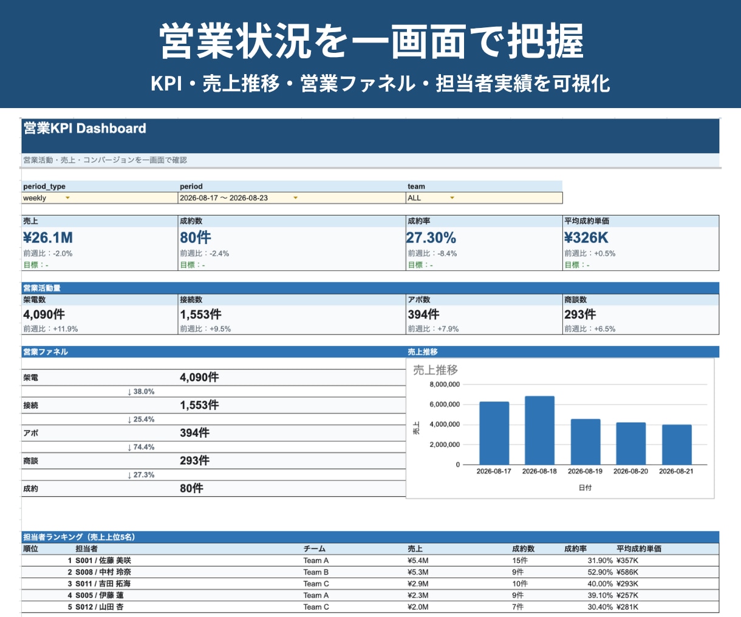The height and width of the screenshot is (617, 741).
Task: Click the 売上推移 chart title
Action: click(x=435, y=370)
